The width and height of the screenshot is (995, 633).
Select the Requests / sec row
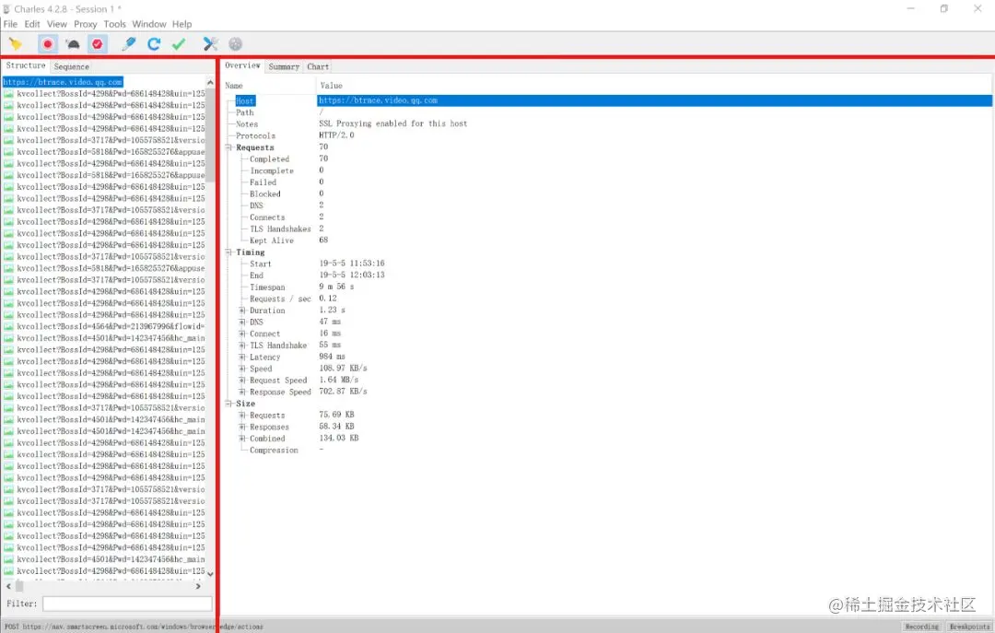[608, 299]
